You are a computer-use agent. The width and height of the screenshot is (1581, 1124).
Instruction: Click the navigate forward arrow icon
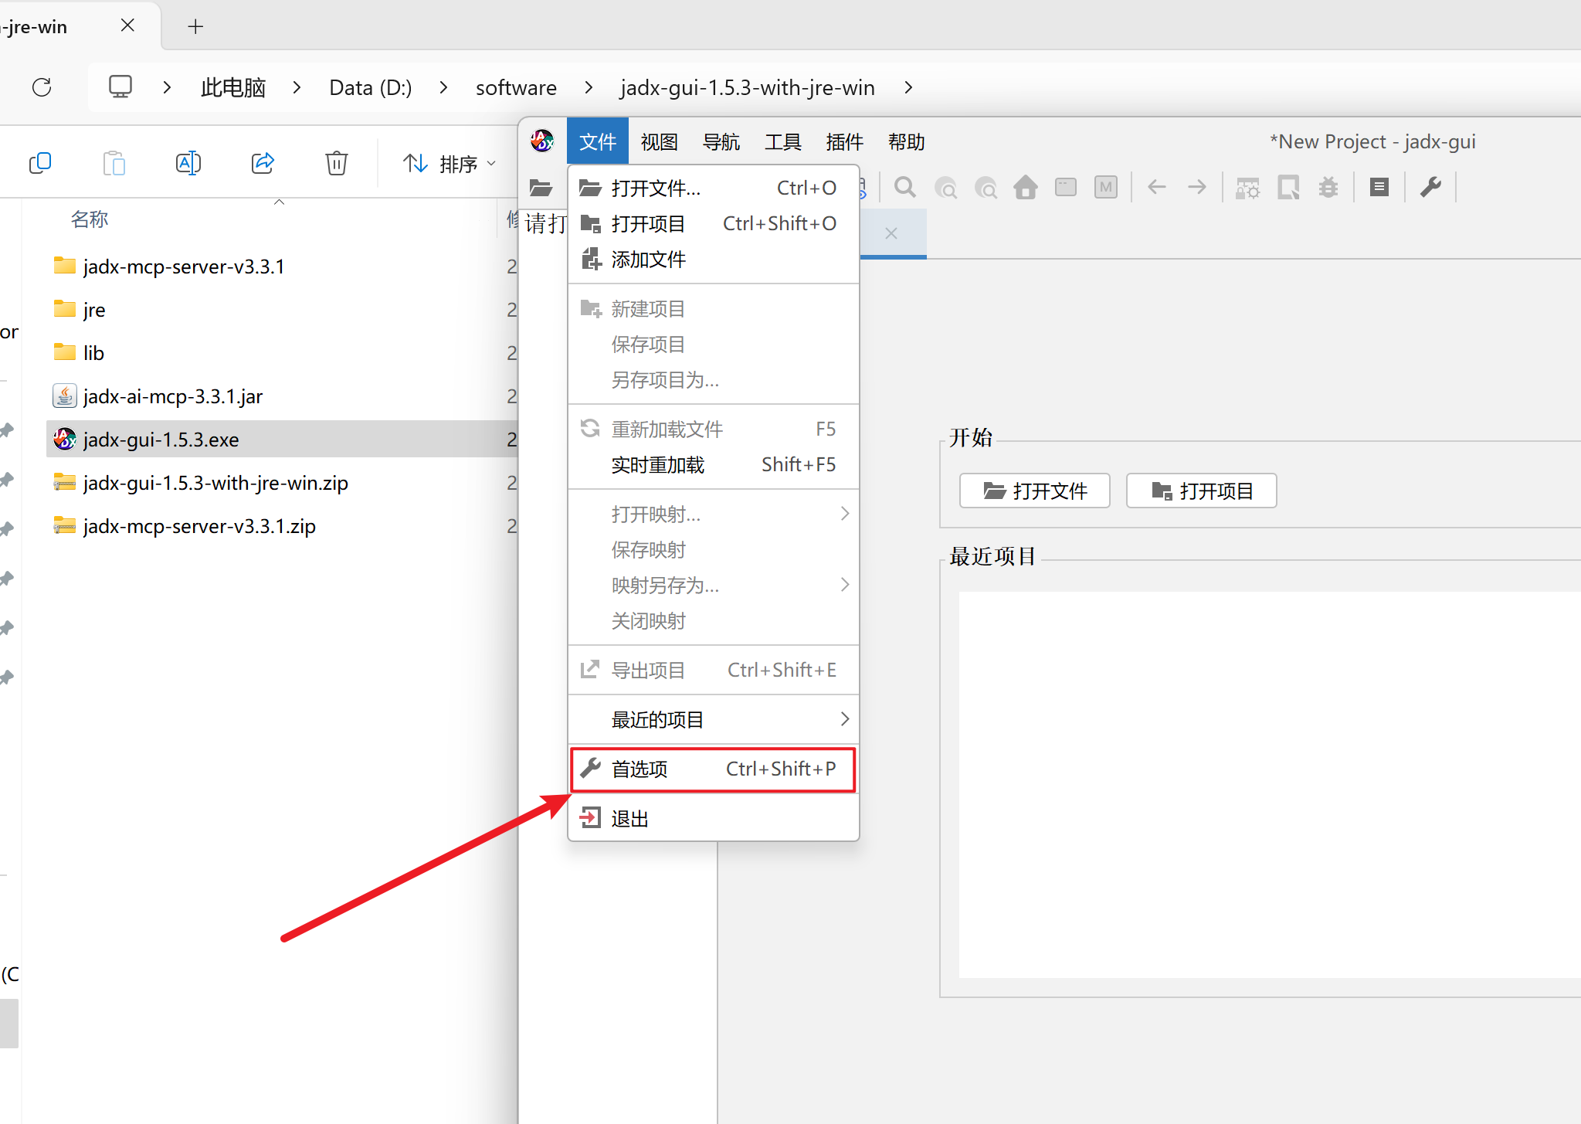coord(1196,188)
